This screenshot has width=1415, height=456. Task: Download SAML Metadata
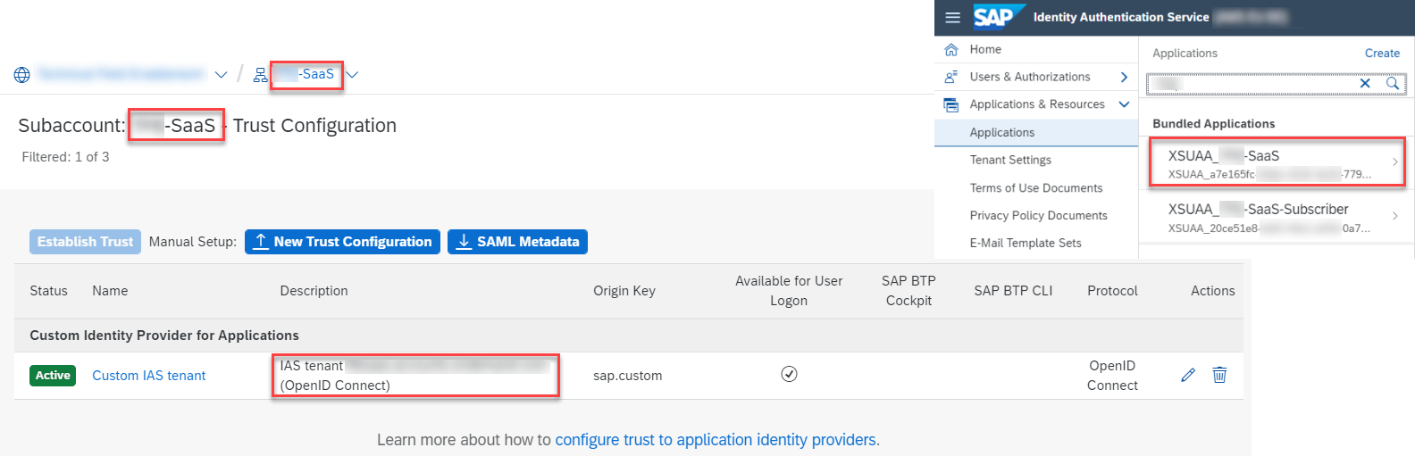(x=517, y=242)
